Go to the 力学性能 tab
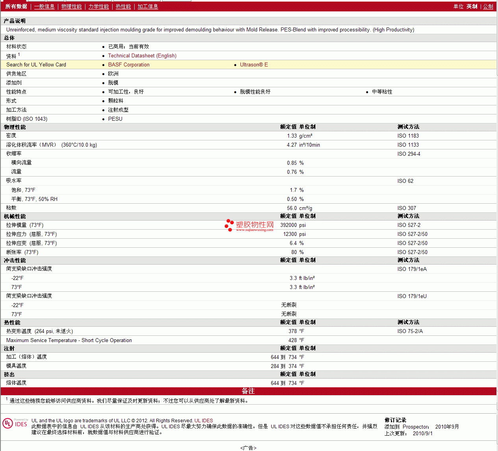Viewport: 498px width, 451px height. (99, 6)
